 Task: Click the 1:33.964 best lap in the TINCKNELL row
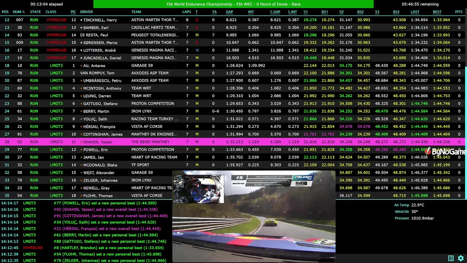coord(441,20)
